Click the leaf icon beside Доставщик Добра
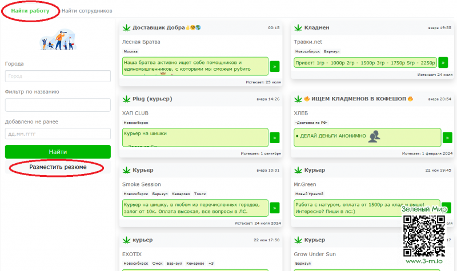Viewport: 457px width, 271px height. (126, 27)
